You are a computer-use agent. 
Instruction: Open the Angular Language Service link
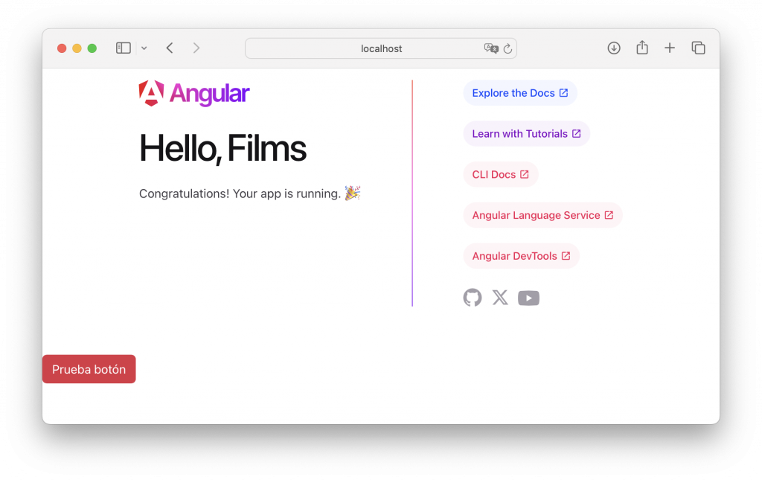click(x=542, y=215)
